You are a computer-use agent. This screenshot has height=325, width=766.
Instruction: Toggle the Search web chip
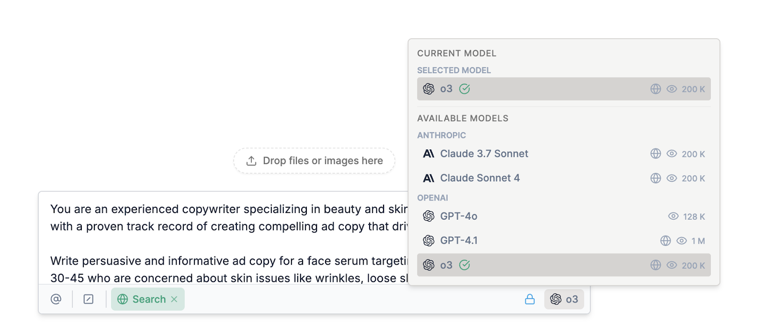pos(148,299)
